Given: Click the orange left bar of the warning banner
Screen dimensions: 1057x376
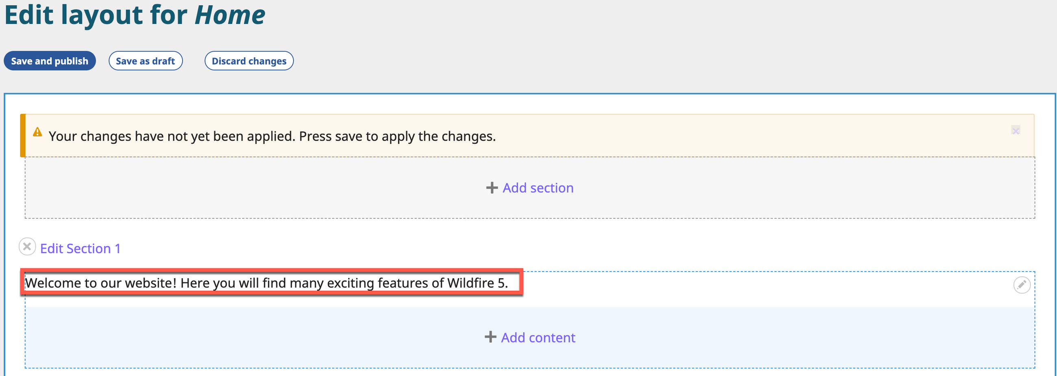Looking at the screenshot, I should [23, 135].
